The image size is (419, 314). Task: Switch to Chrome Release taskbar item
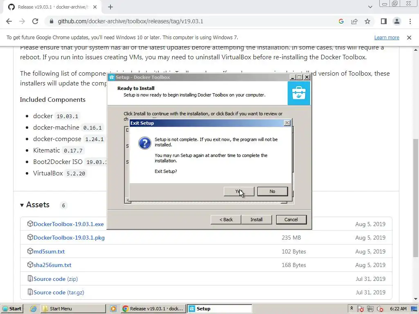(x=153, y=309)
